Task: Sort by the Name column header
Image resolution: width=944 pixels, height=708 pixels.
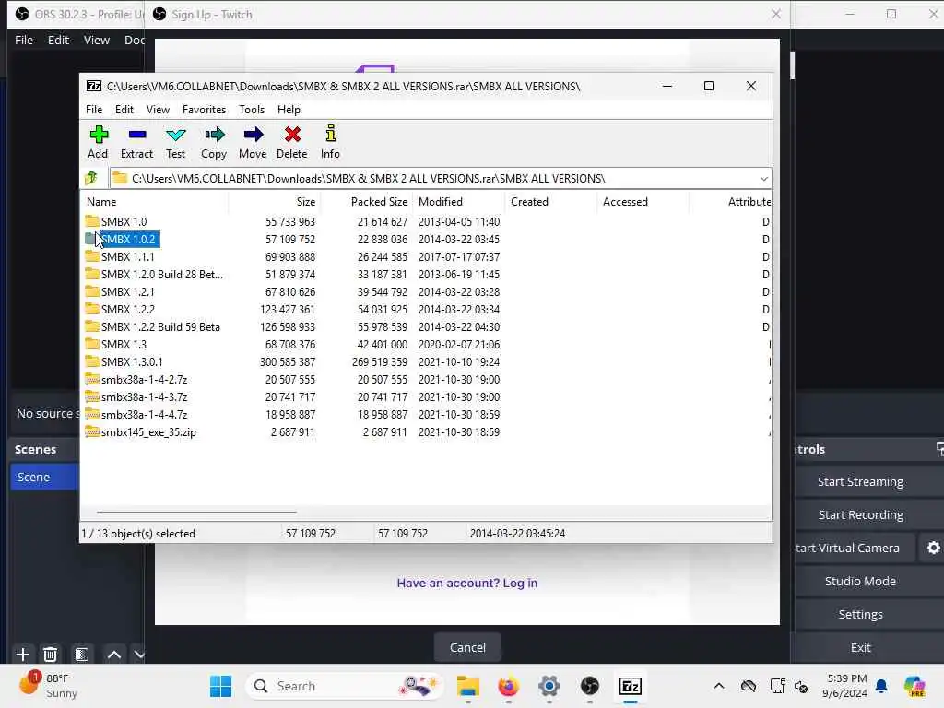Action: [x=155, y=202]
